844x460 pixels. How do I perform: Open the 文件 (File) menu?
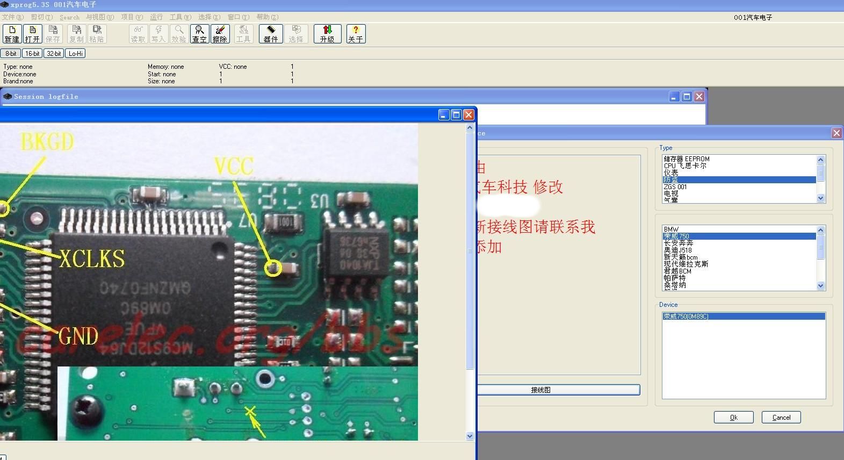click(13, 17)
